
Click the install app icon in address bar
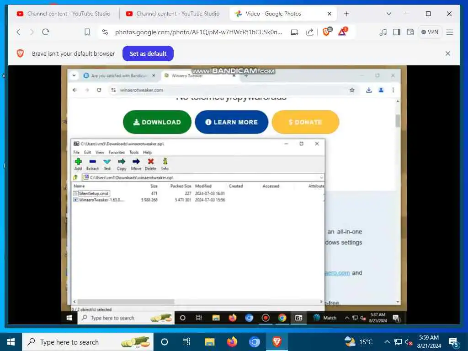point(295,32)
